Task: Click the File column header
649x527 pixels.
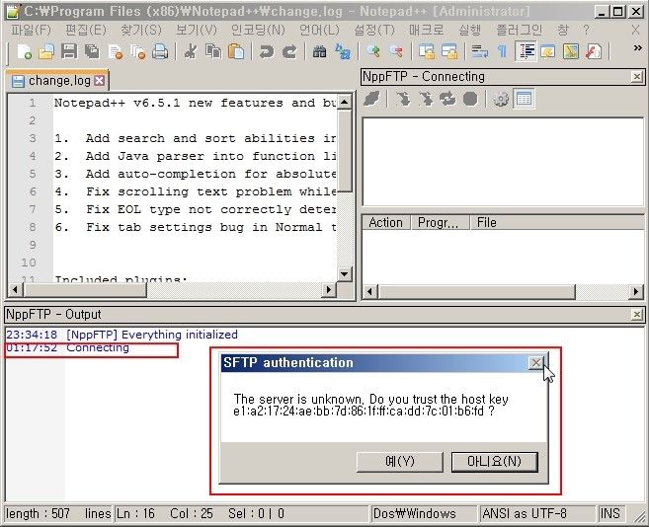Action: [x=557, y=223]
